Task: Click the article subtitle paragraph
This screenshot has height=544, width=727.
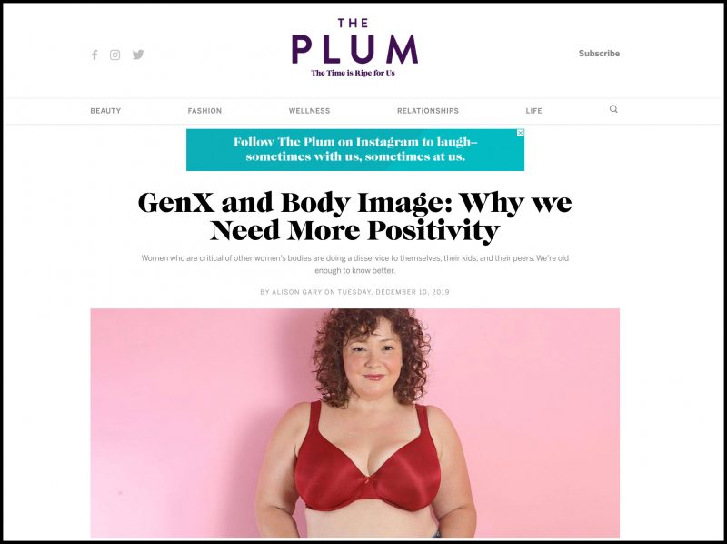Action: (355, 264)
